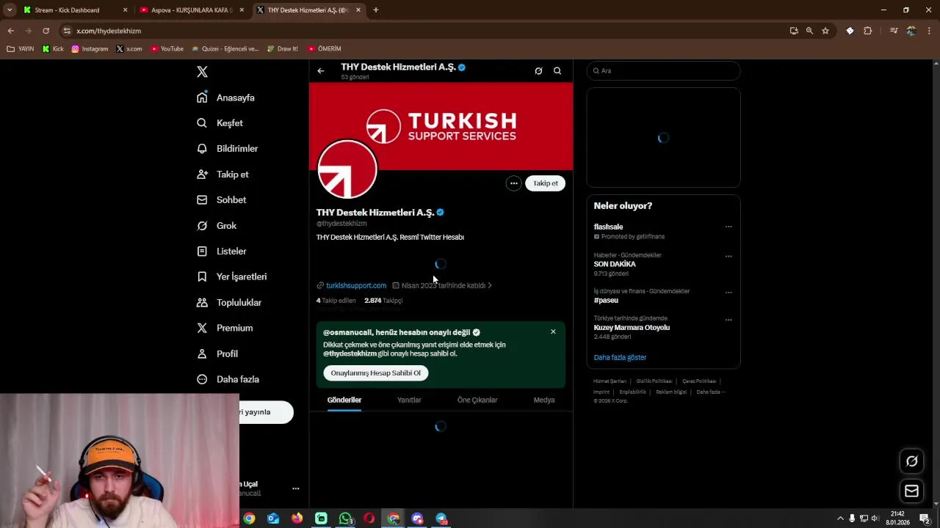940x528 pixels.
Task: Click Takip et follow button on profile
Action: tap(546, 183)
